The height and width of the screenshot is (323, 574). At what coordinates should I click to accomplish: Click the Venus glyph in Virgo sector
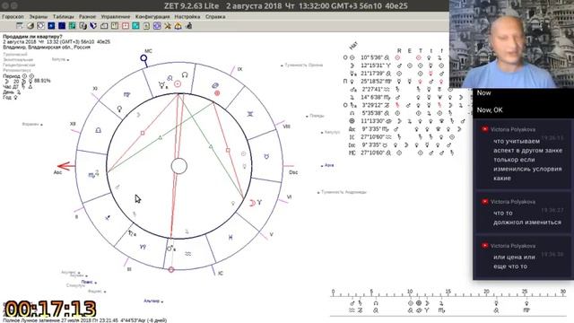(x=119, y=109)
